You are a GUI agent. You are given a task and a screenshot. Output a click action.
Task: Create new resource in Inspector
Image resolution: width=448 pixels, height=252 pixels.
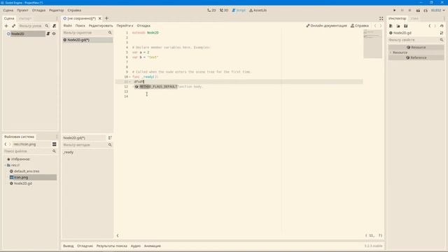point(391,26)
